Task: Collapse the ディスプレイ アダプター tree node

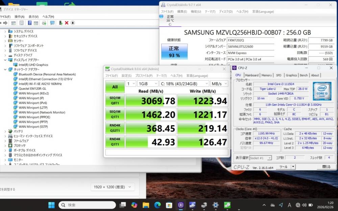Action: tap(5, 60)
